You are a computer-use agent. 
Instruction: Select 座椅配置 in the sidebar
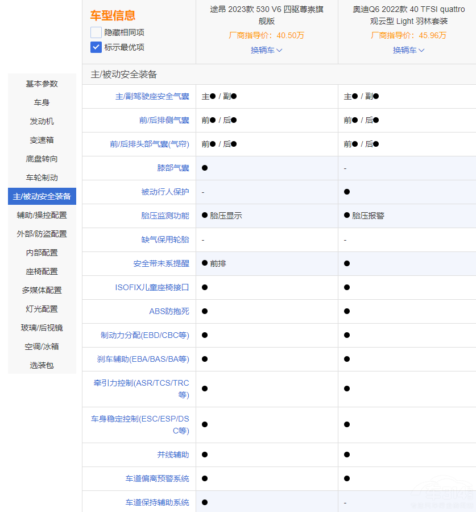[x=42, y=271]
